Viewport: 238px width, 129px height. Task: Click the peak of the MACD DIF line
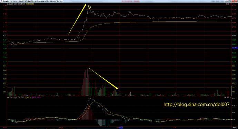click(x=90, y=99)
